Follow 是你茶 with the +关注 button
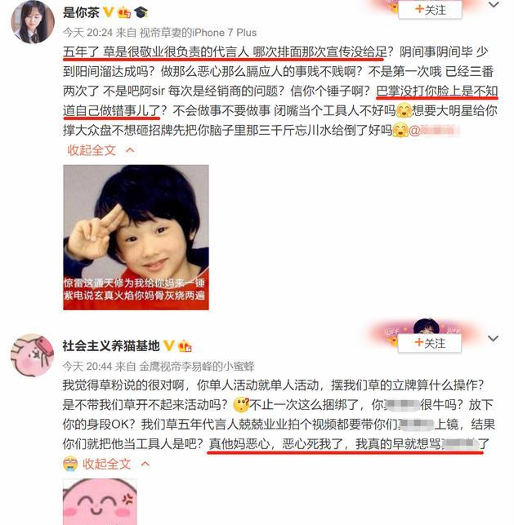 click(x=430, y=9)
